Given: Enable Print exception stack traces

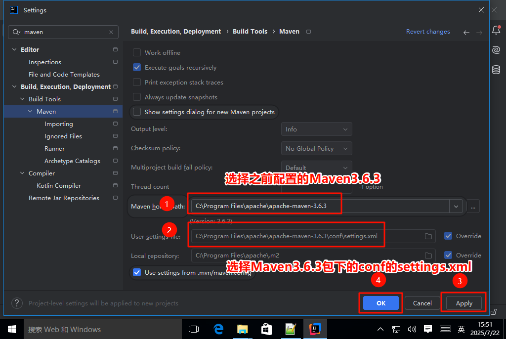Looking at the screenshot, I should (137, 83).
